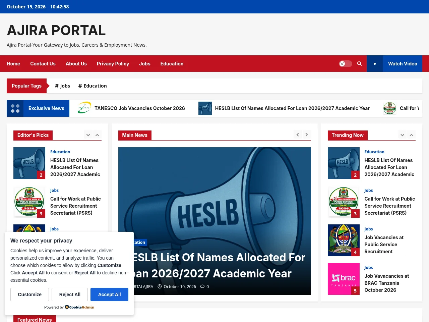Open HESLB thumbnail in Trending Now
This screenshot has width=429, height=322.
tap(344, 163)
